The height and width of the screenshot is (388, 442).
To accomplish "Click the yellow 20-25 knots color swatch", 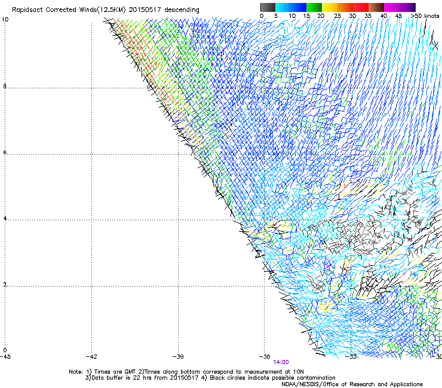I will pyautogui.click(x=330, y=7).
